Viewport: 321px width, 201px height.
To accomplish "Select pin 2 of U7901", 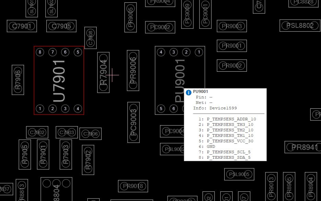I will (x=52, y=108).
